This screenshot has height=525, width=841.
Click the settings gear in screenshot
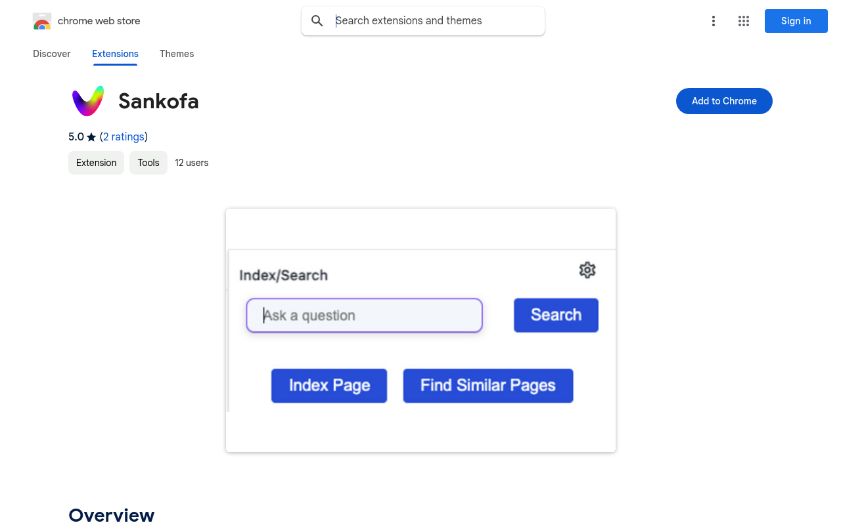(587, 270)
